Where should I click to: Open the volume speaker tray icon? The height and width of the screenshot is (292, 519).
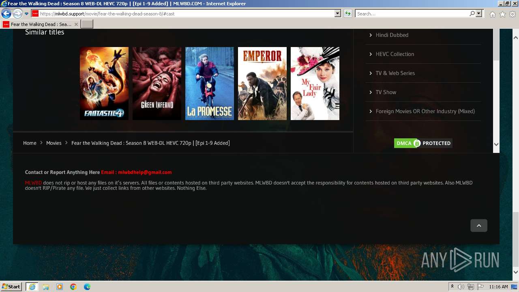pyautogui.click(x=461, y=287)
